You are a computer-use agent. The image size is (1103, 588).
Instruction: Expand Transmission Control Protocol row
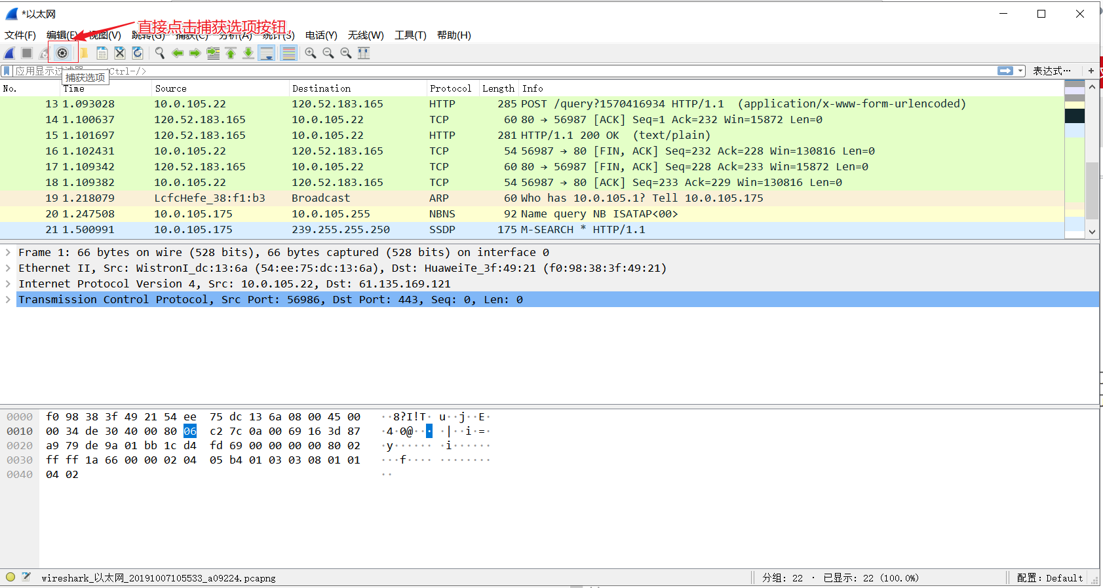point(8,299)
